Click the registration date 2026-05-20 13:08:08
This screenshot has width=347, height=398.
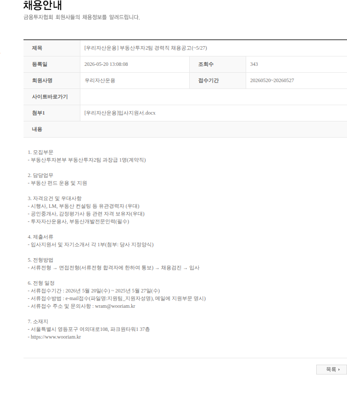[x=106, y=64]
